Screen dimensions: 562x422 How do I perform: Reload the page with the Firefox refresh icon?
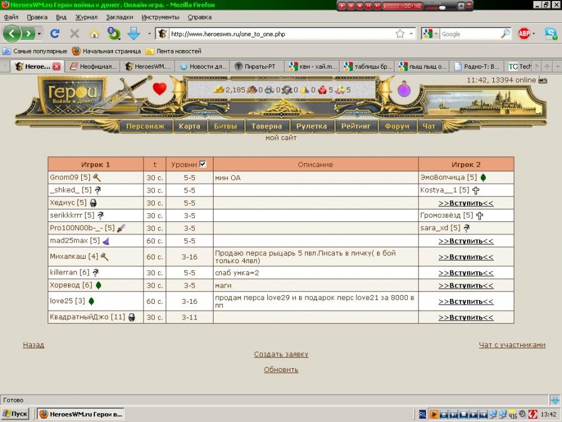click(x=55, y=33)
